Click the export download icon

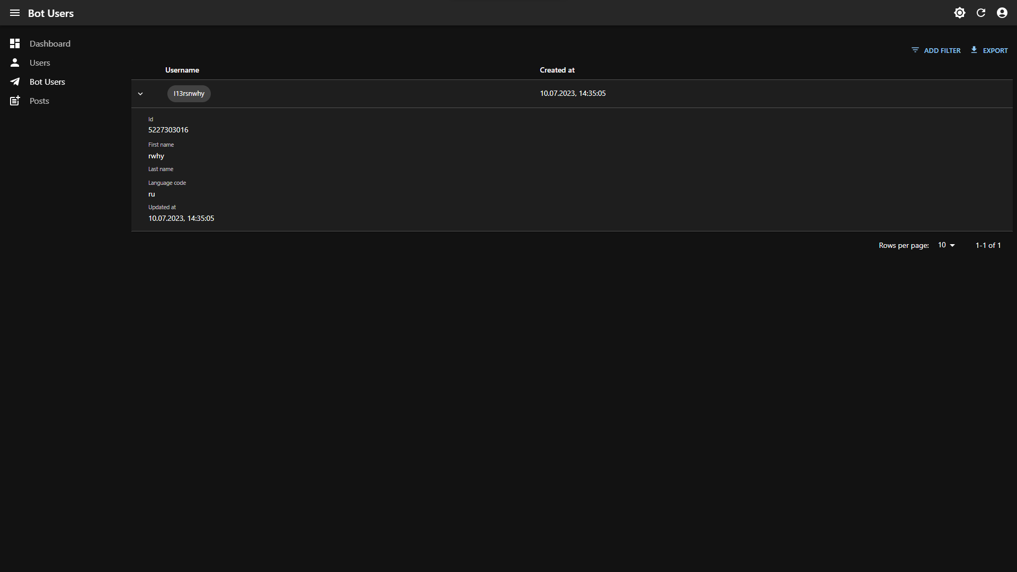pyautogui.click(x=974, y=50)
